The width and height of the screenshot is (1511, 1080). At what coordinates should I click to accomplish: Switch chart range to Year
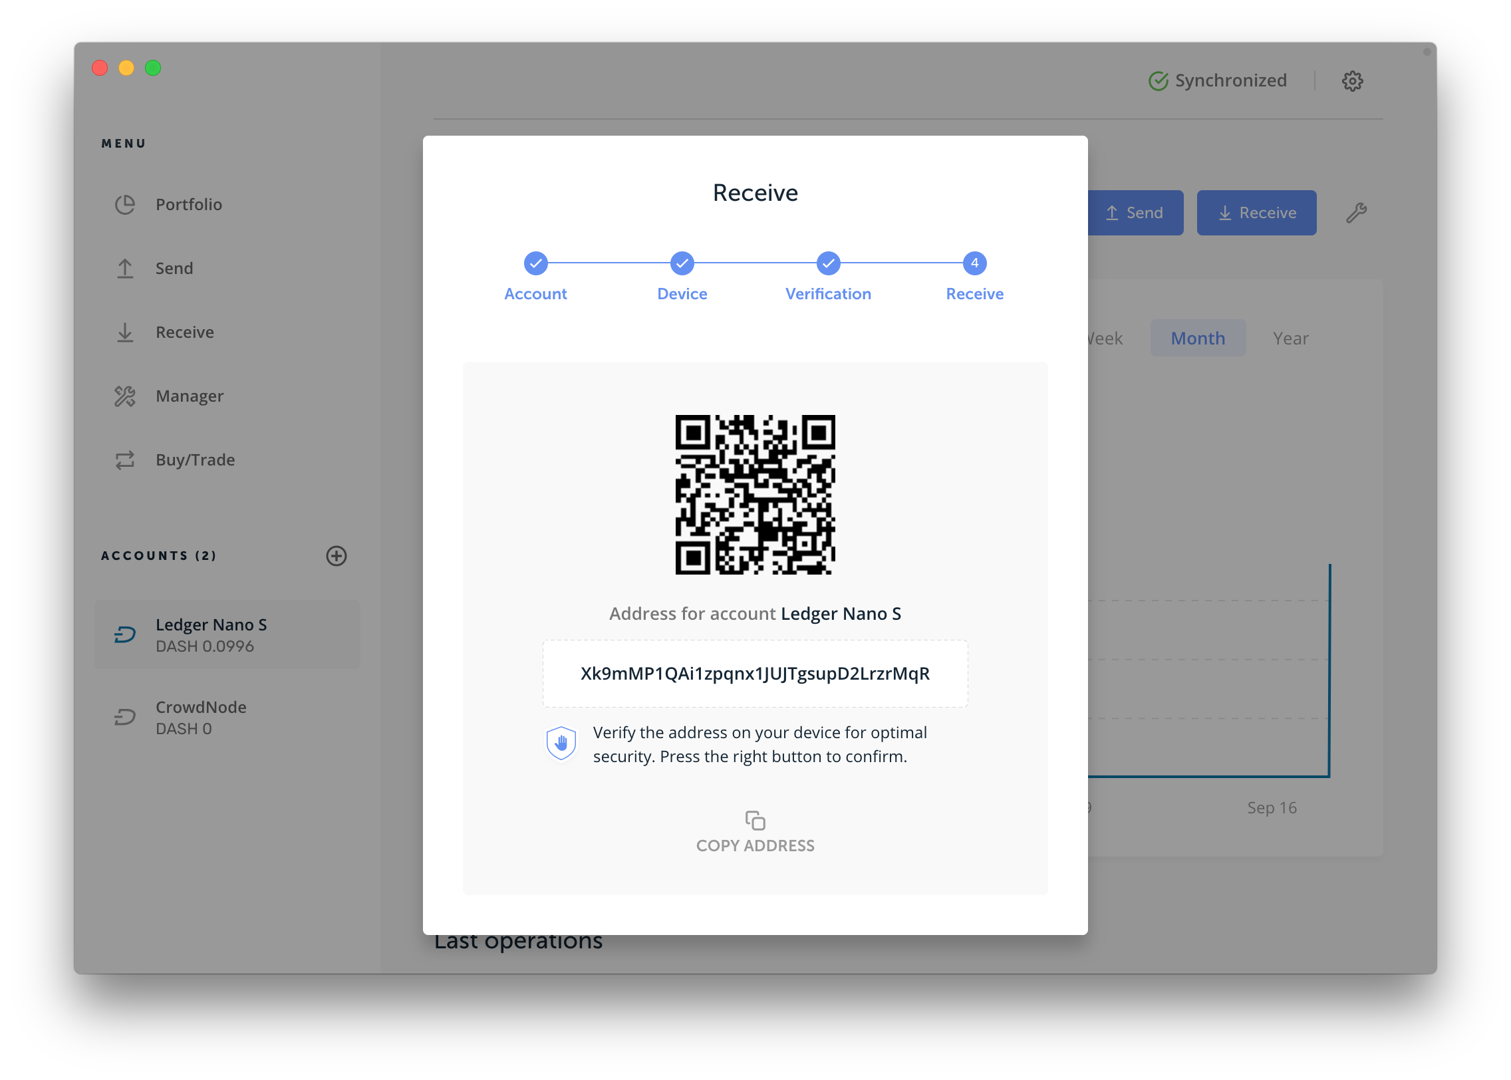[1290, 338]
